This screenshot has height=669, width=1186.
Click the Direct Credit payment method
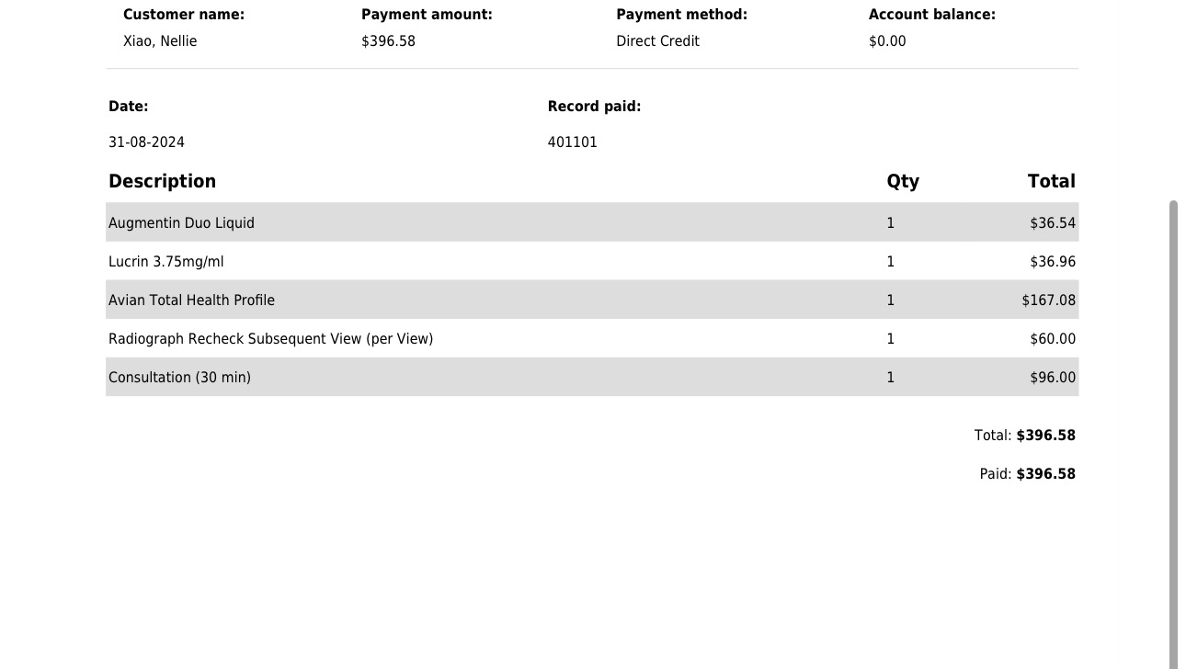pyautogui.click(x=657, y=41)
